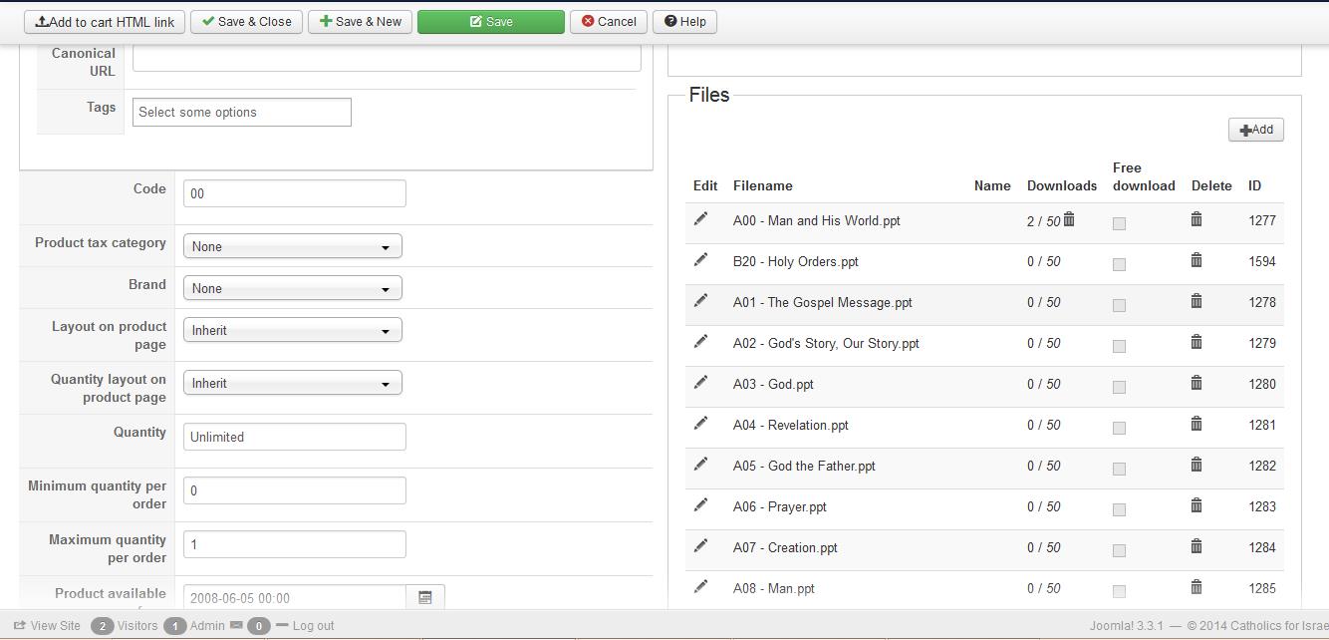1329x640 pixels.
Task: Click the Tags select options field
Action: pyautogui.click(x=242, y=113)
